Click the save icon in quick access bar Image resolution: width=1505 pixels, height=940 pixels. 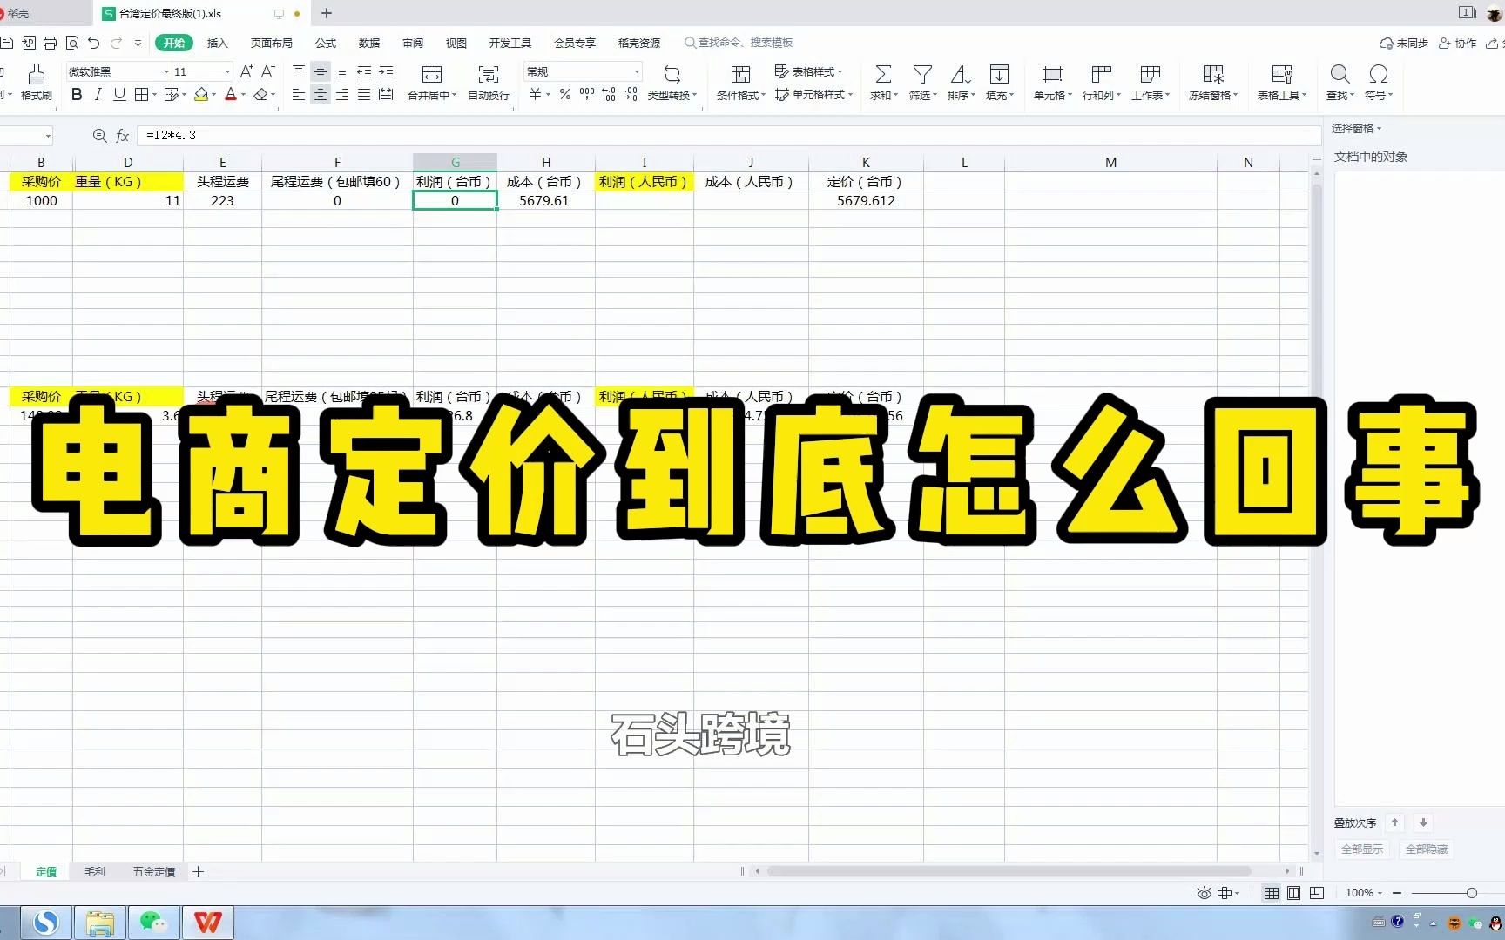[7, 43]
